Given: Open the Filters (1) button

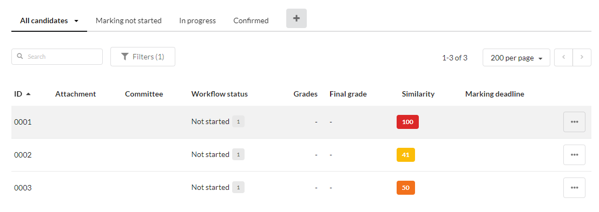Looking at the screenshot, I should click(x=143, y=57).
